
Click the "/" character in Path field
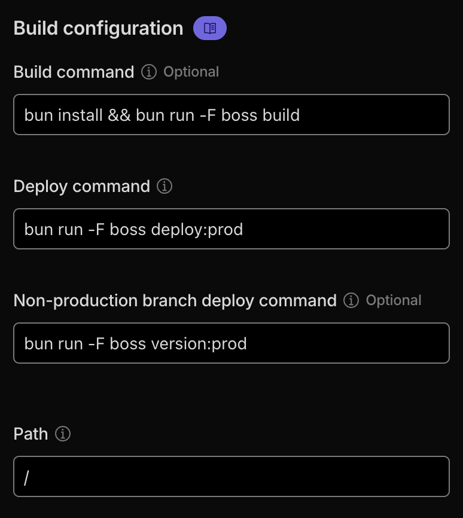[27, 477]
